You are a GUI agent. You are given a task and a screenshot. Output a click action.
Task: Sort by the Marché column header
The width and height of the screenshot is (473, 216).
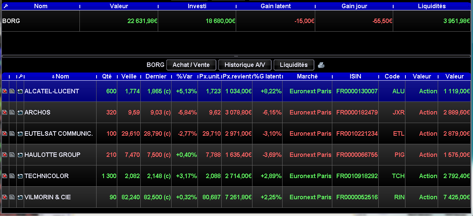307,76
